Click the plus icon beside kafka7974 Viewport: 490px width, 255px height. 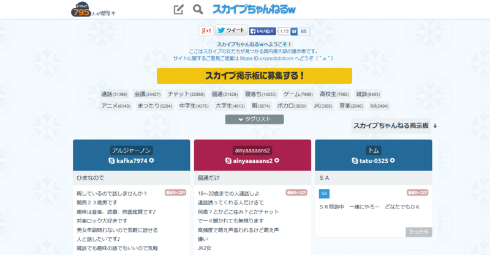pyautogui.click(x=151, y=160)
